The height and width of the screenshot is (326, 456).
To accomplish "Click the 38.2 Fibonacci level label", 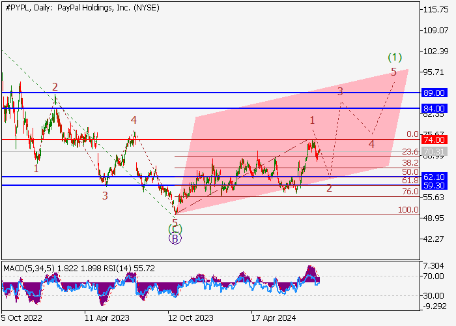I will [409, 162].
